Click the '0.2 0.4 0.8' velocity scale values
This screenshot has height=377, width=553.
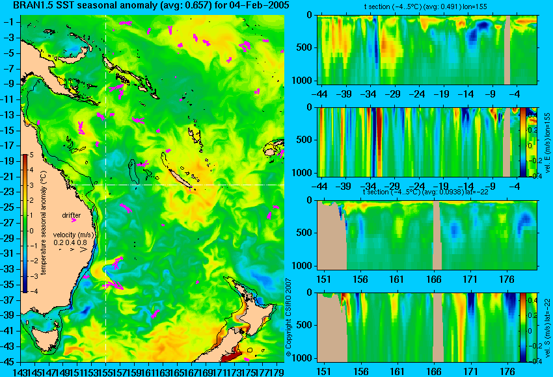[x=70, y=242]
